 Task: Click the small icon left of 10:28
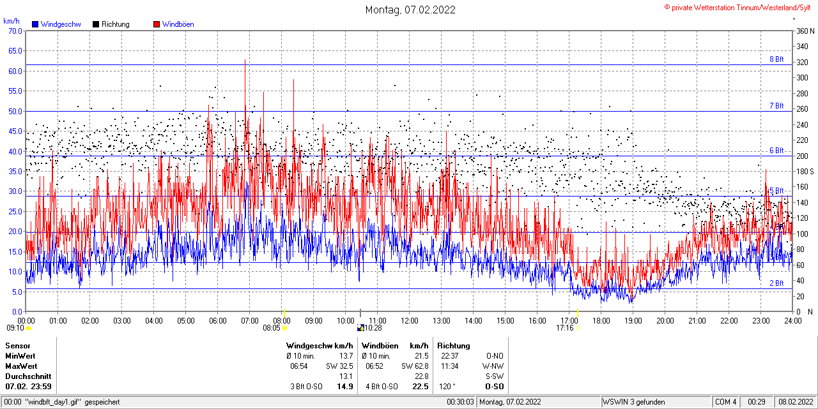(x=360, y=328)
